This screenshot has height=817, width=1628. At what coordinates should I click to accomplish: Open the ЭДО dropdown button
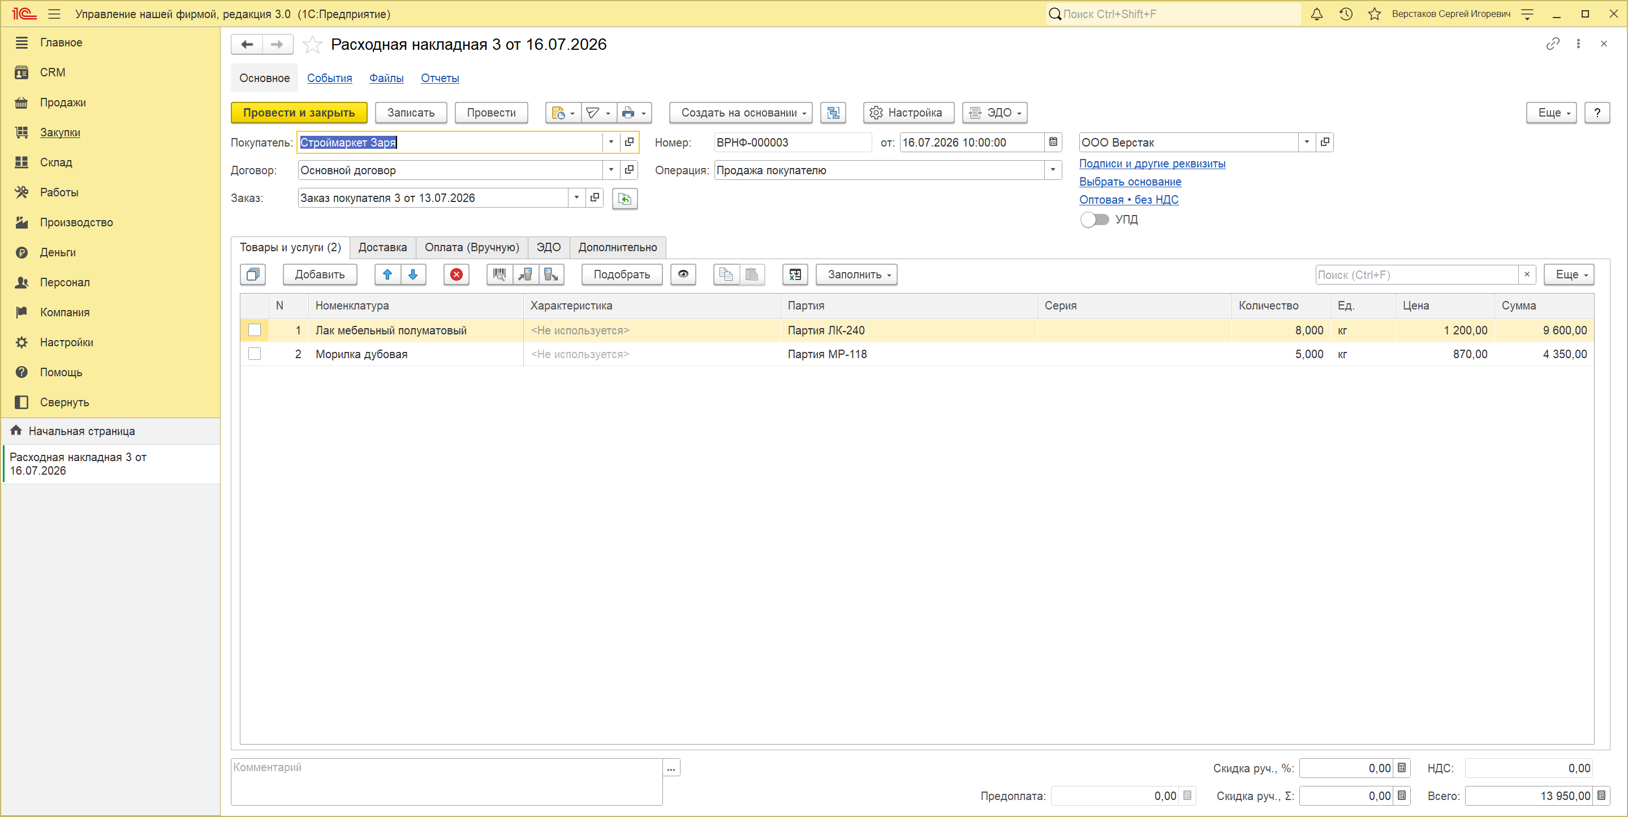995,113
